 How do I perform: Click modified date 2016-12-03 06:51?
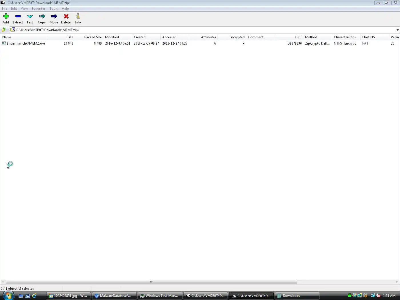coord(118,43)
